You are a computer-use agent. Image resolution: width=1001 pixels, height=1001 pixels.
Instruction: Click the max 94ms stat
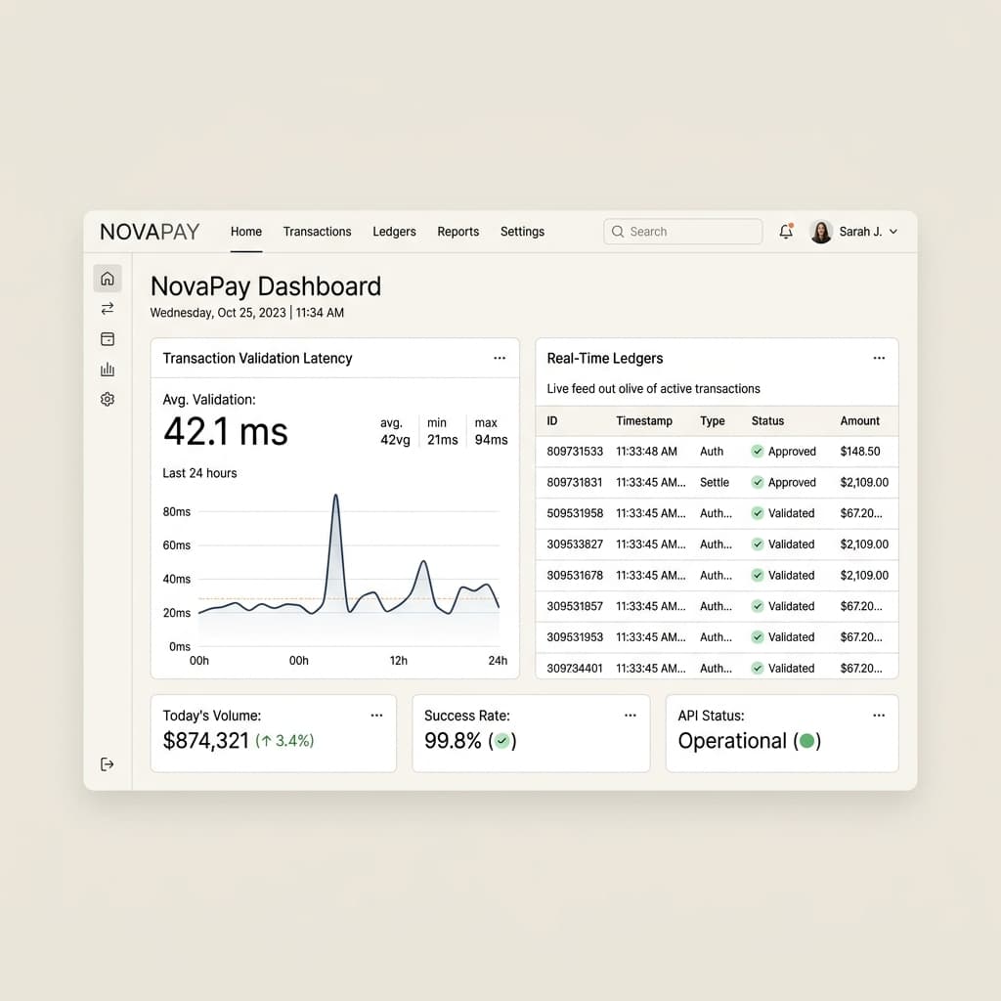(x=491, y=431)
